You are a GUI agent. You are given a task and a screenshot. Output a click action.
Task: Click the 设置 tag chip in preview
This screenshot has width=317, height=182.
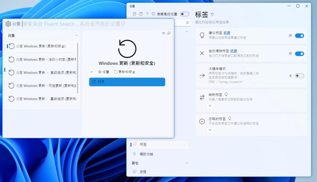pos(104,72)
